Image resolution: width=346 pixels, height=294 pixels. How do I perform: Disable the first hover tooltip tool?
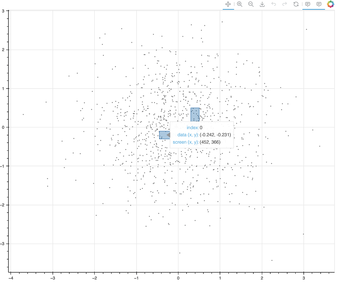[x=308, y=4]
